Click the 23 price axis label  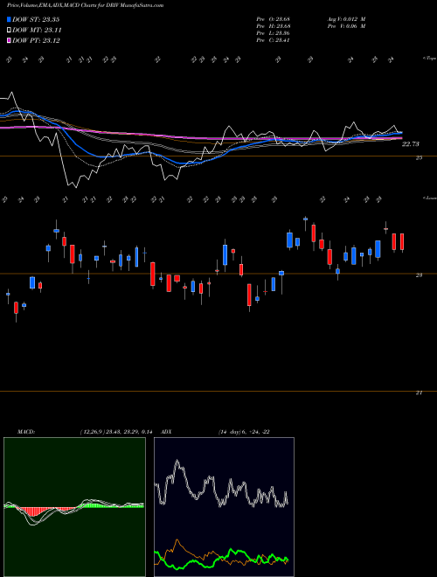click(x=419, y=275)
